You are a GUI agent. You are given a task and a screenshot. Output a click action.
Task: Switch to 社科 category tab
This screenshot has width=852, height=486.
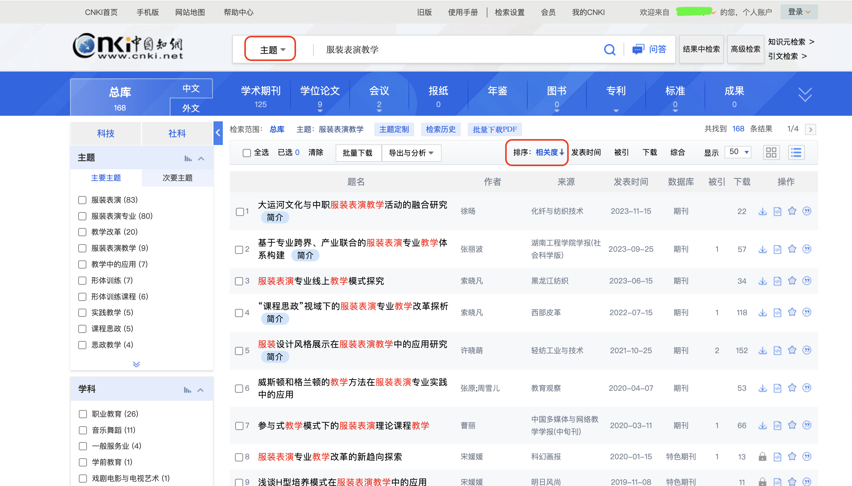177,133
